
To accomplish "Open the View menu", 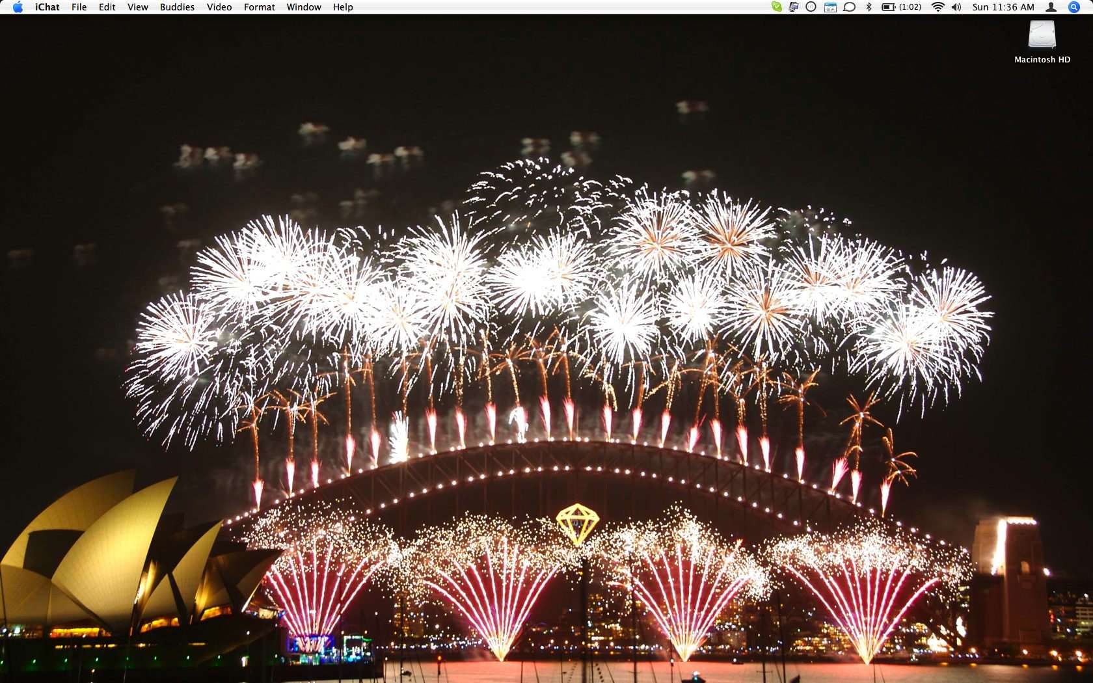I will click(137, 7).
